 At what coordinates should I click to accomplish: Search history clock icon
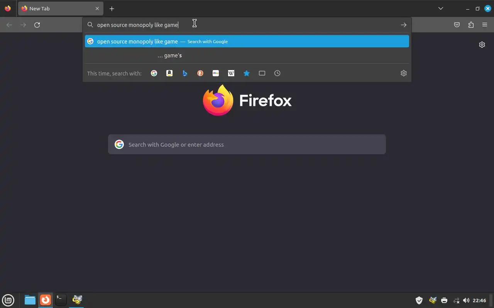277,73
